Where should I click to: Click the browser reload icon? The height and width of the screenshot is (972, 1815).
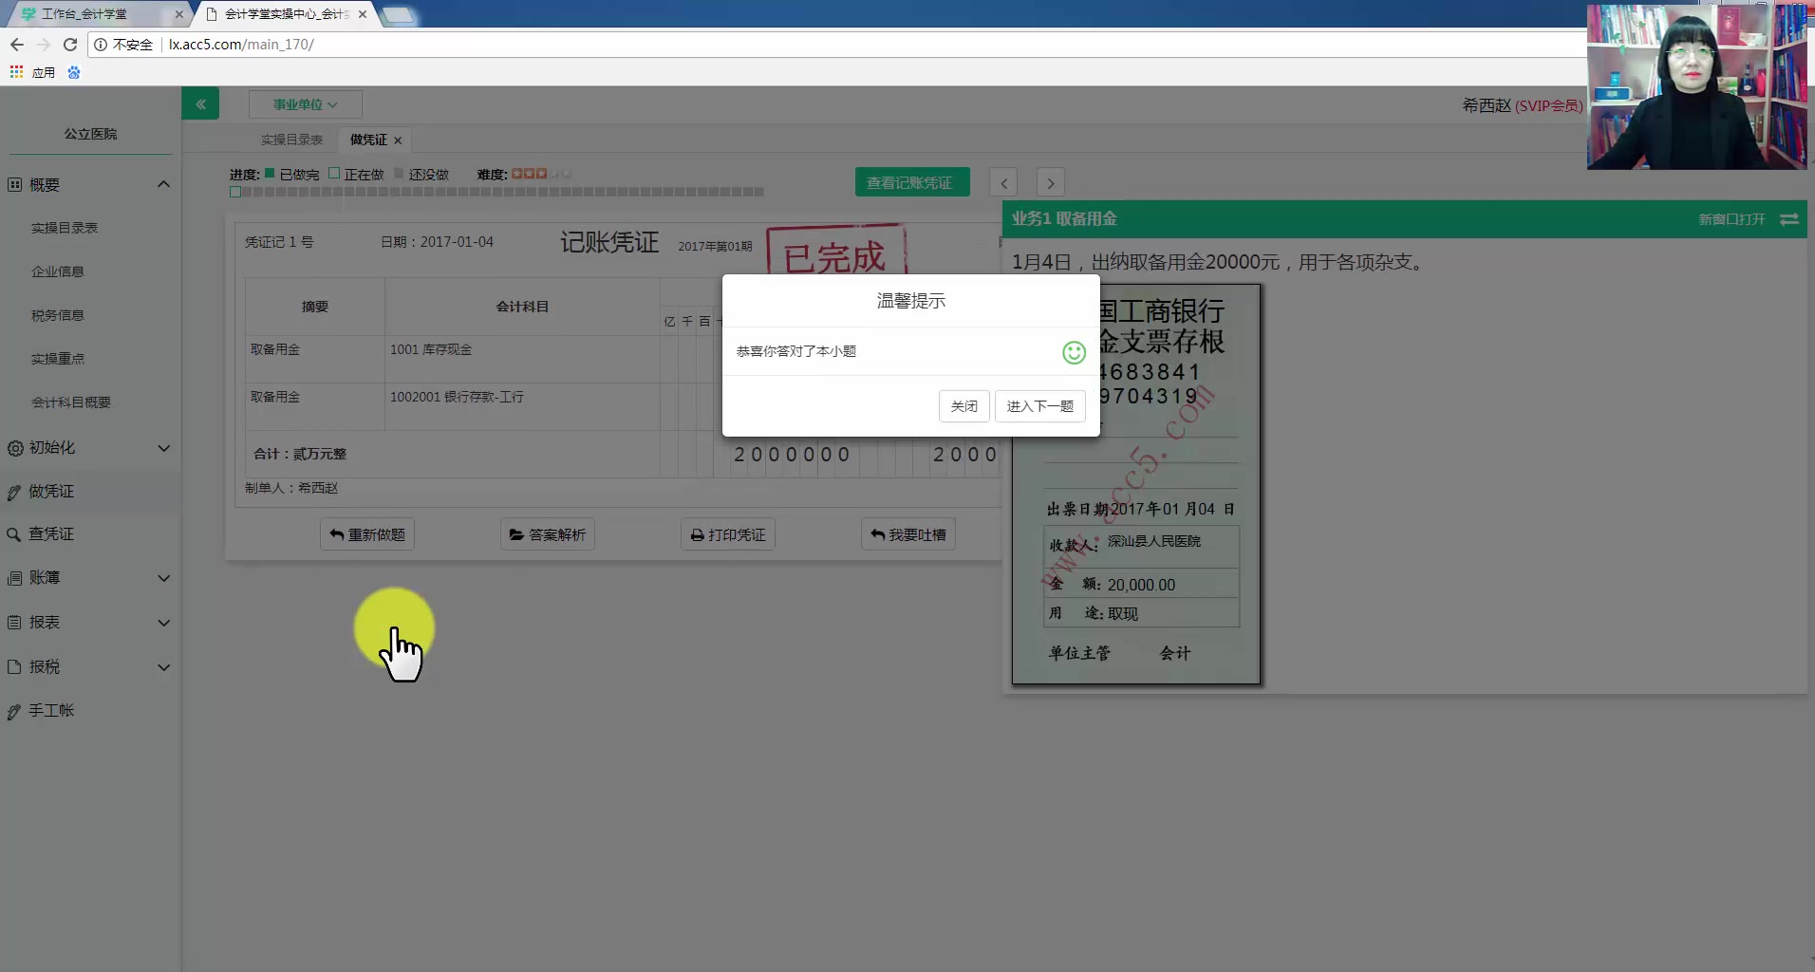click(x=70, y=44)
